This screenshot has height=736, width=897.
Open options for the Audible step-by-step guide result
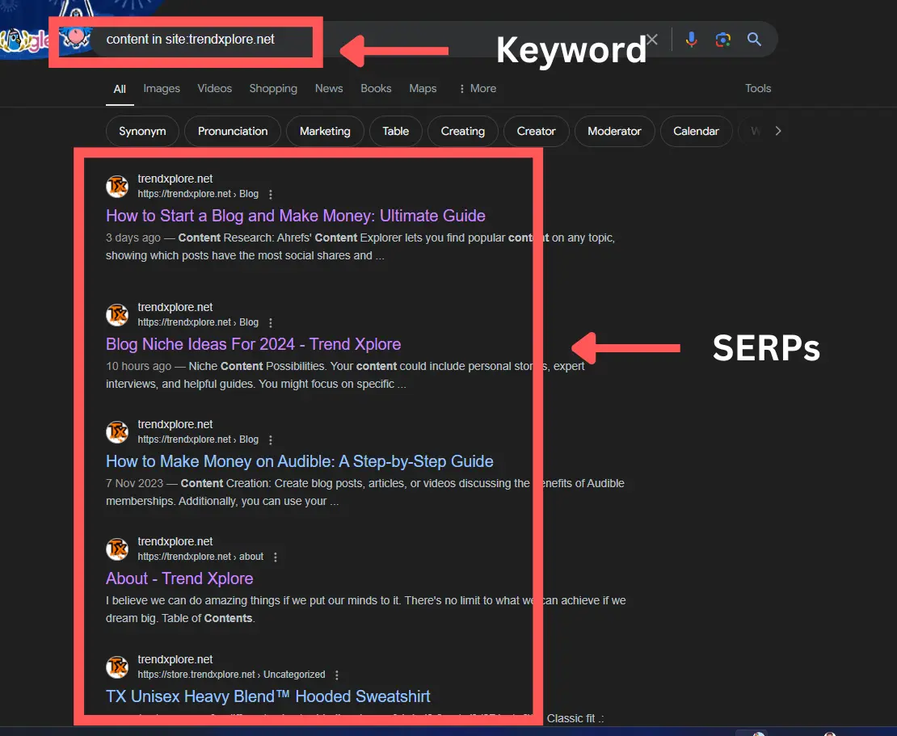tap(270, 439)
